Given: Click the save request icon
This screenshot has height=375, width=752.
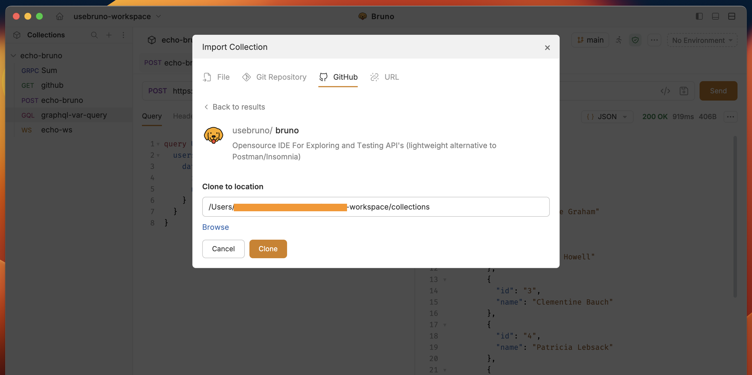Looking at the screenshot, I should 683,91.
